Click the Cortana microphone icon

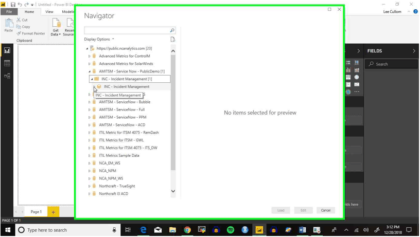(x=114, y=230)
